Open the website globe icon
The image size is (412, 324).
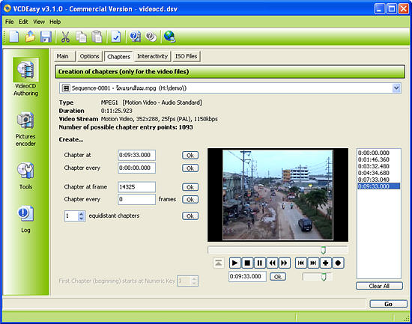pyautogui.click(x=169, y=36)
